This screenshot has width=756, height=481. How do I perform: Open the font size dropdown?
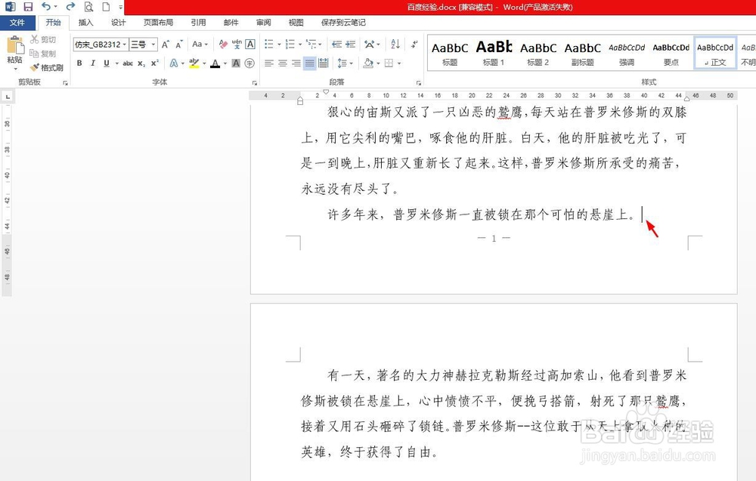click(152, 45)
